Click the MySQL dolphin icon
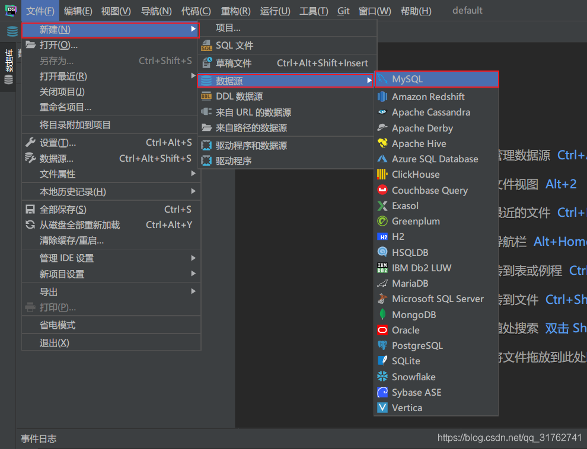587x449 pixels. pyautogui.click(x=382, y=79)
